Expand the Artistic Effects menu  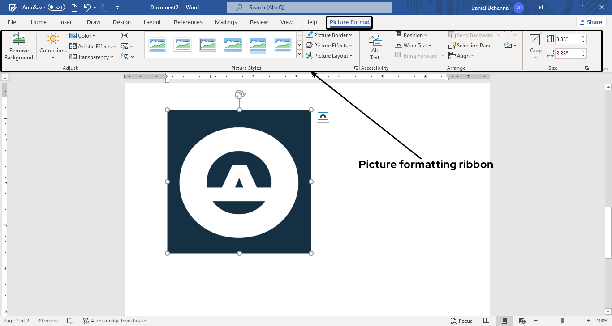92,46
